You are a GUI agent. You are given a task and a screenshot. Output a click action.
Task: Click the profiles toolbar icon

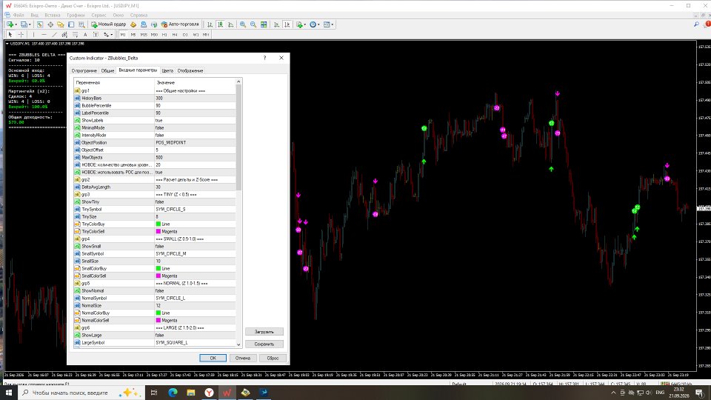24,24
